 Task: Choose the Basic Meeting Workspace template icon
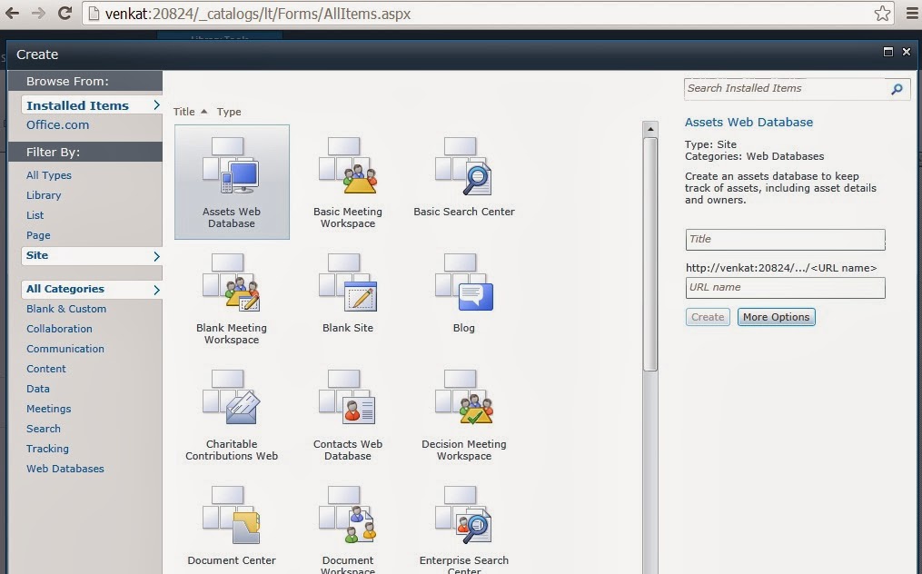[x=348, y=166]
